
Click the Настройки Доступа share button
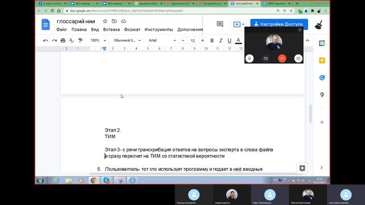point(279,24)
